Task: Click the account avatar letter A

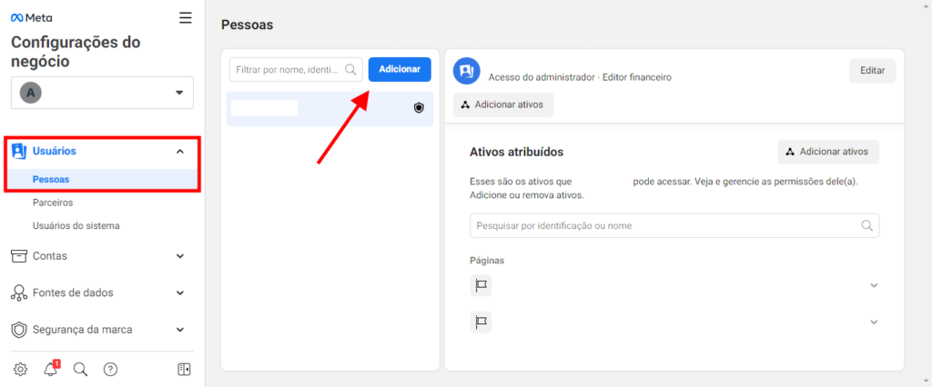Action: click(x=31, y=93)
